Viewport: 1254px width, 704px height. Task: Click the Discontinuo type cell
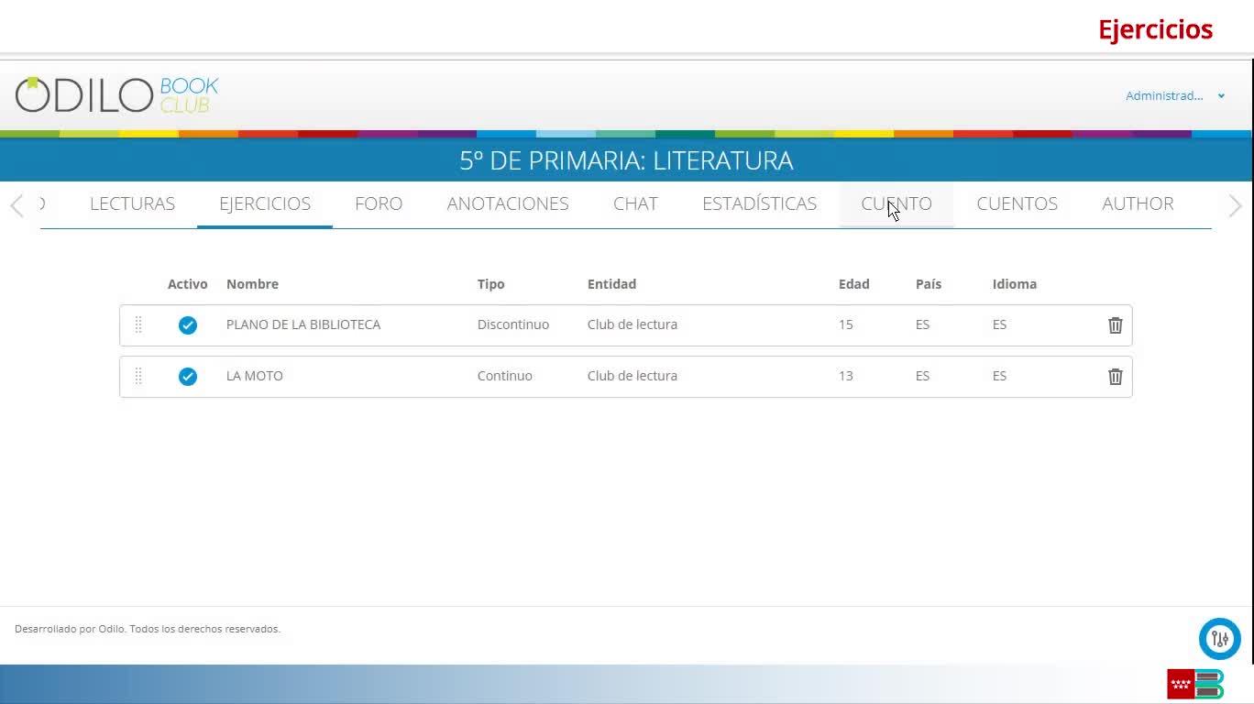(x=513, y=324)
